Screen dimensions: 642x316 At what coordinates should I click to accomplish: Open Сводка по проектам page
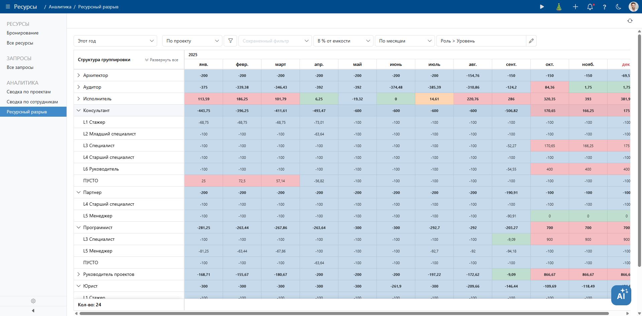[29, 92]
